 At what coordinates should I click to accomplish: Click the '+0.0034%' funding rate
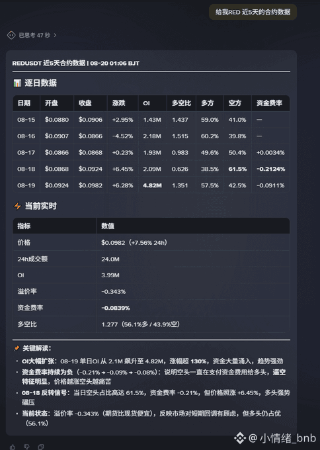tap(270, 153)
